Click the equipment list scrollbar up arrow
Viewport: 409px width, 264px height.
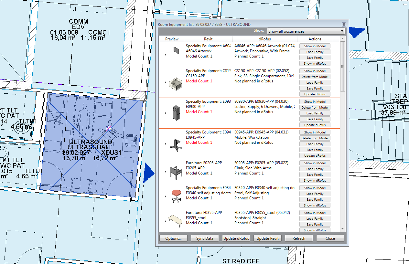tap(342, 39)
